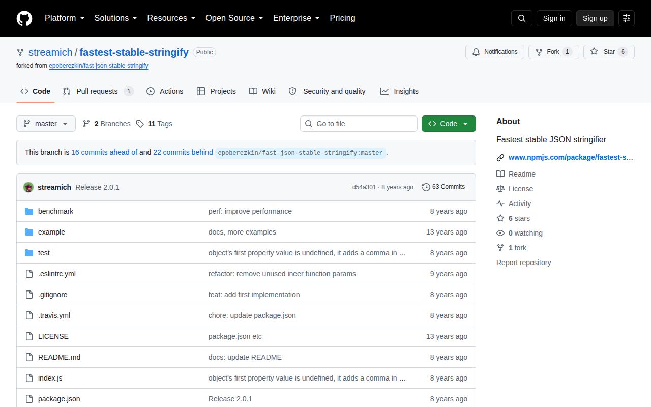This screenshot has height=407, width=651.
Task: Click the Sign up button
Action: [x=595, y=18]
